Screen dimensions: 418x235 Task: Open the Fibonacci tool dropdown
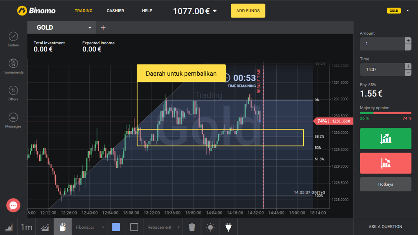[x=89, y=227]
